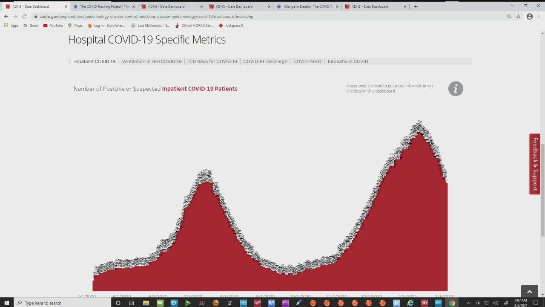Image resolution: width=545 pixels, height=307 pixels.
Task: Switch to The COVID Tracking Project browser tab
Action: pyautogui.click(x=102, y=6)
